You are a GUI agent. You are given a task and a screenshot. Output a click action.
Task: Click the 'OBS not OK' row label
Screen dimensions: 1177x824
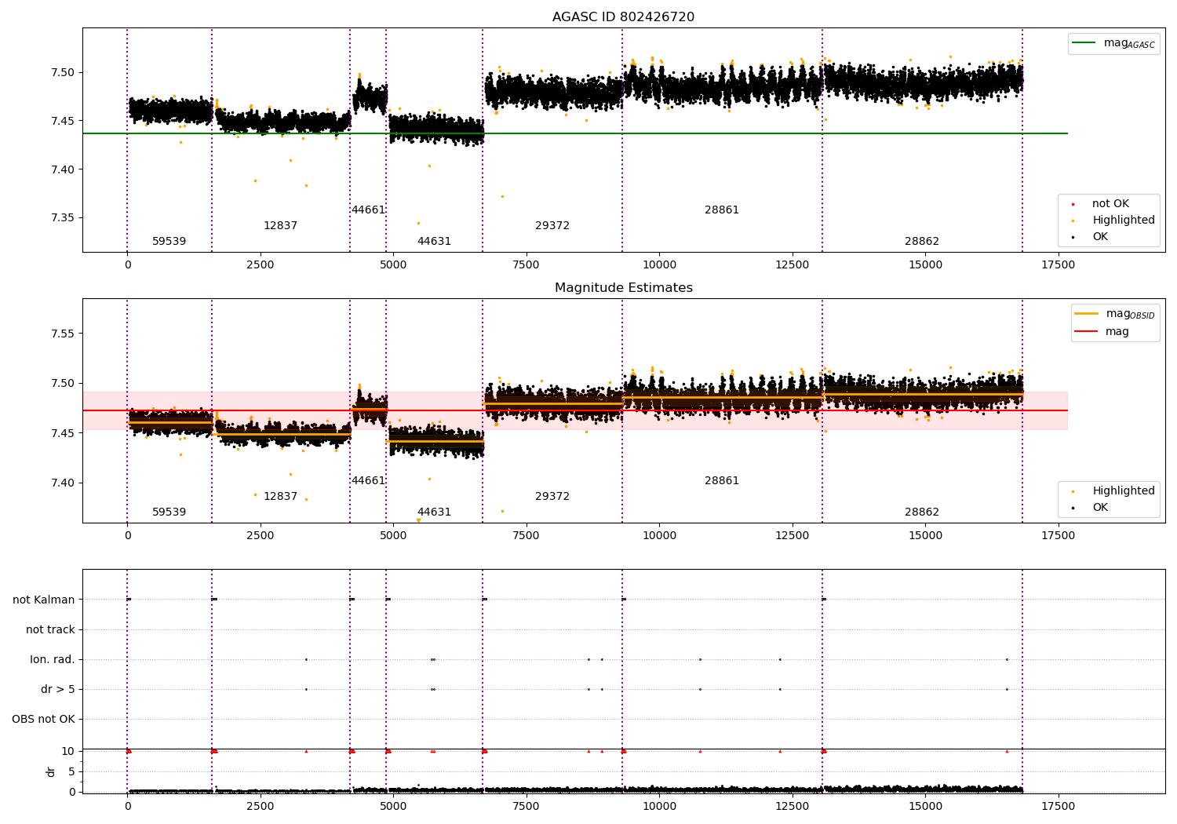(44, 720)
